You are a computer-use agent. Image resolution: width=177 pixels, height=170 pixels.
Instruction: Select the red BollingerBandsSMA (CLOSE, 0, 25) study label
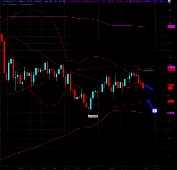click(89, 1)
